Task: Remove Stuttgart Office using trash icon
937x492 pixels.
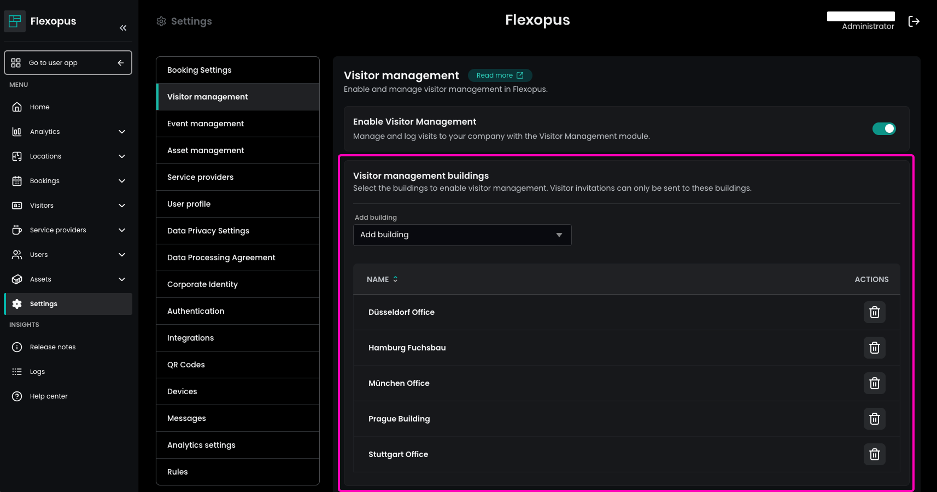Action: (x=874, y=454)
